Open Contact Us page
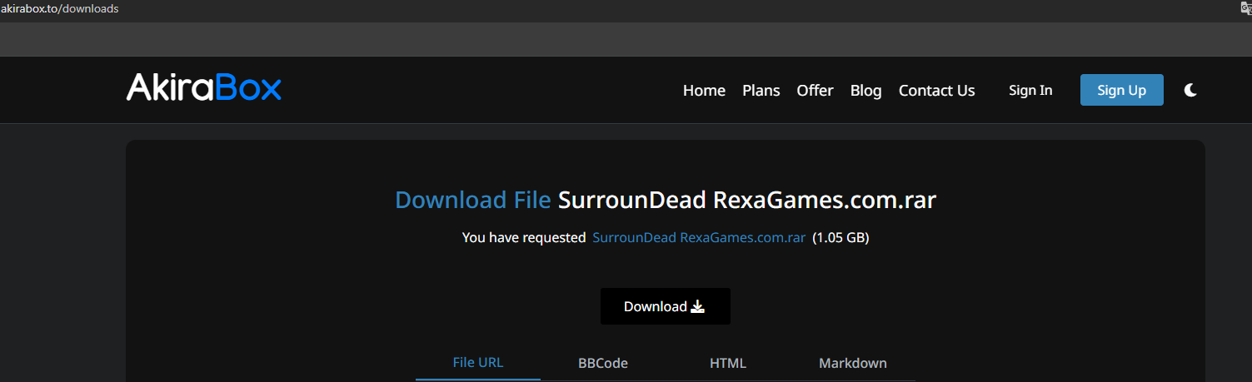1252x382 pixels. pos(936,91)
